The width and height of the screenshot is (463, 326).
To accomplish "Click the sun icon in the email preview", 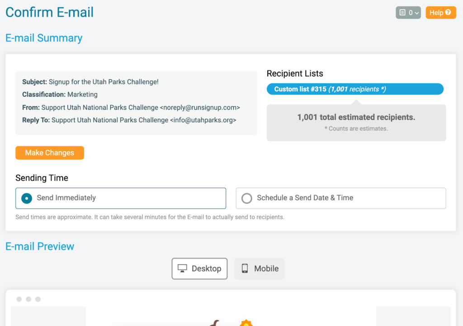I will 246,323.
